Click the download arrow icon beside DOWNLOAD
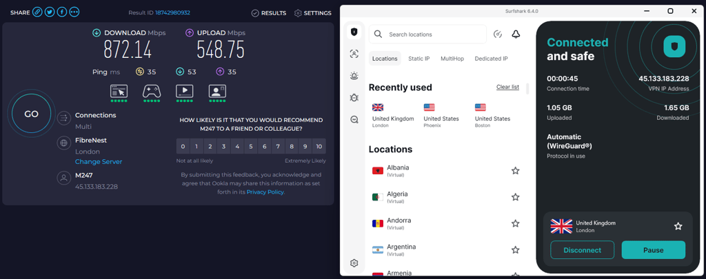The width and height of the screenshot is (706, 279). (97, 33)
